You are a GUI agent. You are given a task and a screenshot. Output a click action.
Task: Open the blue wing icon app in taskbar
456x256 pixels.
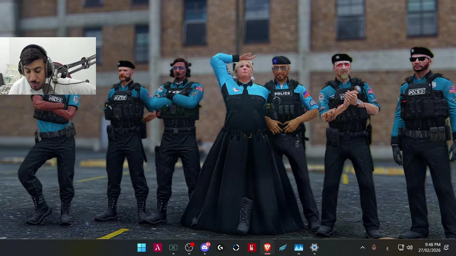coord(283,247)
